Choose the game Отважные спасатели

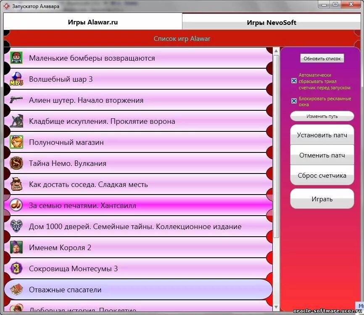[x=138, y=289]
